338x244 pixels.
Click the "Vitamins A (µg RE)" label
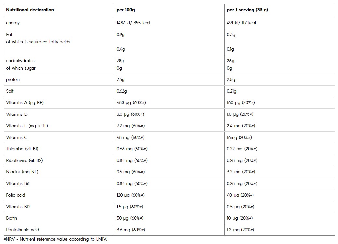(25, 102)
